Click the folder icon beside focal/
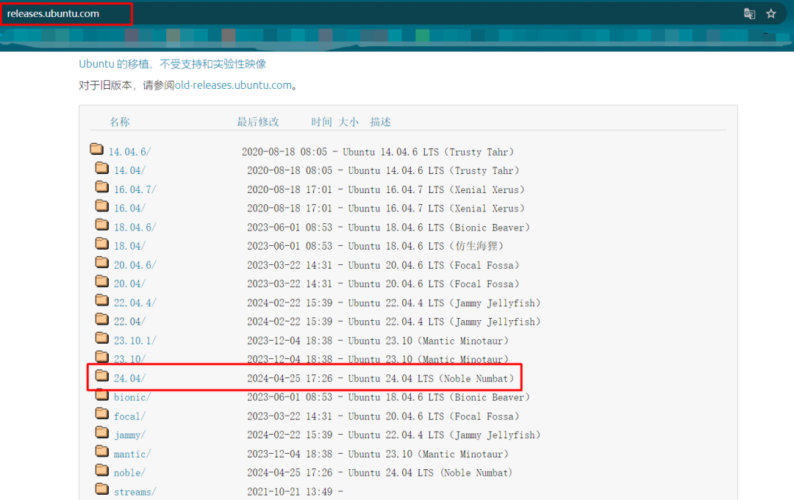This screenshot has width=794, height=500. coord(101,413)
